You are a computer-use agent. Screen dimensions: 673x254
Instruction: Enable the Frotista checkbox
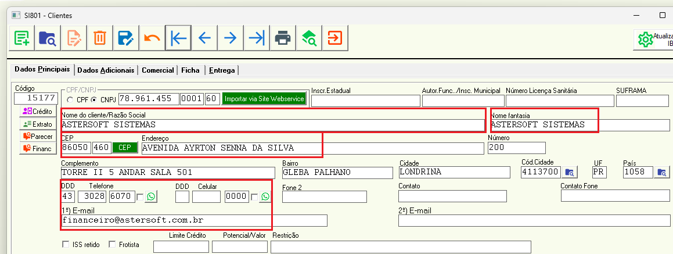(x=112, y=245)
